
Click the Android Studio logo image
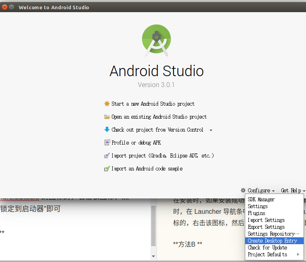click(156, 40)
